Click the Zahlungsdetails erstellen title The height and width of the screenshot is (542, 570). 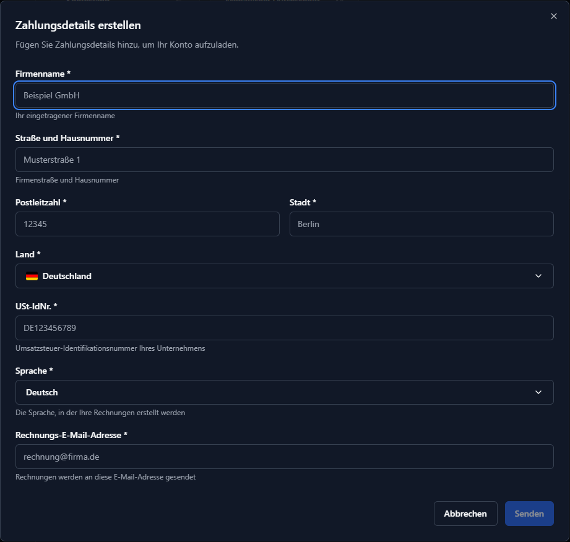point(78,25)
